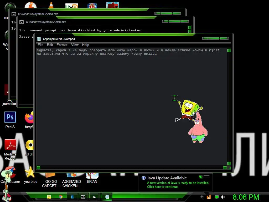The height and width of the screenshot is (202, 269).
Task: Click the VLC cone desktop icon
Action: pyautogui.click(x=51, y=5)
